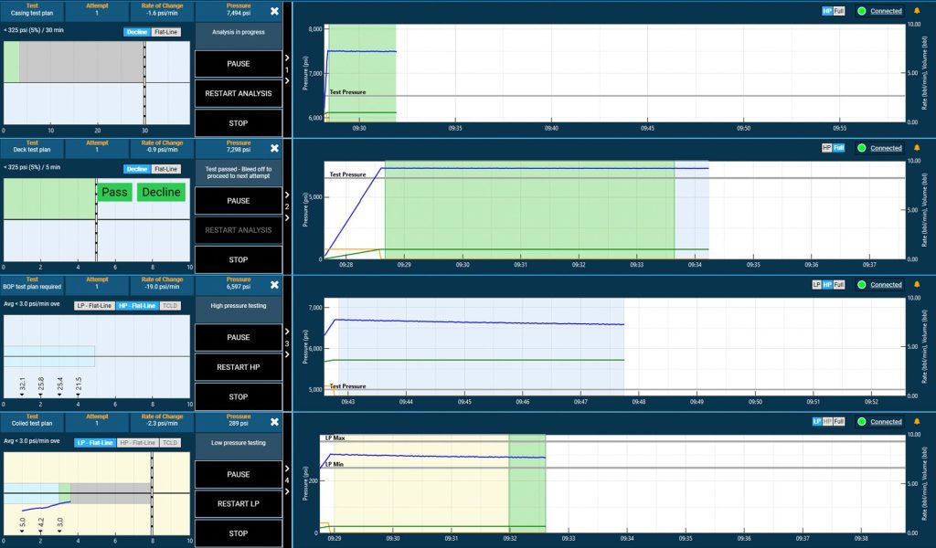Close the Coiled test plan panel

[274, 422]
